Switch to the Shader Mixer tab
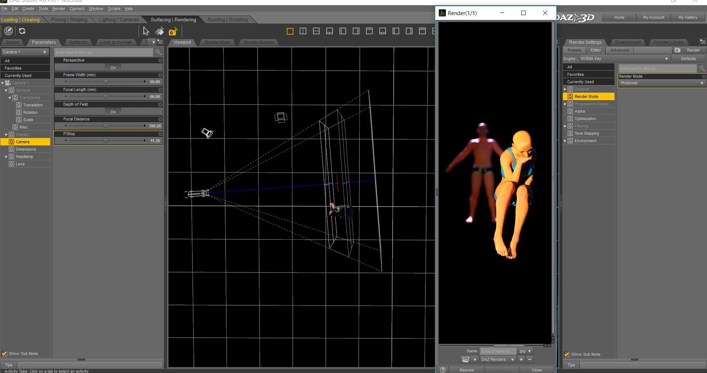 [x=217, y=42]
